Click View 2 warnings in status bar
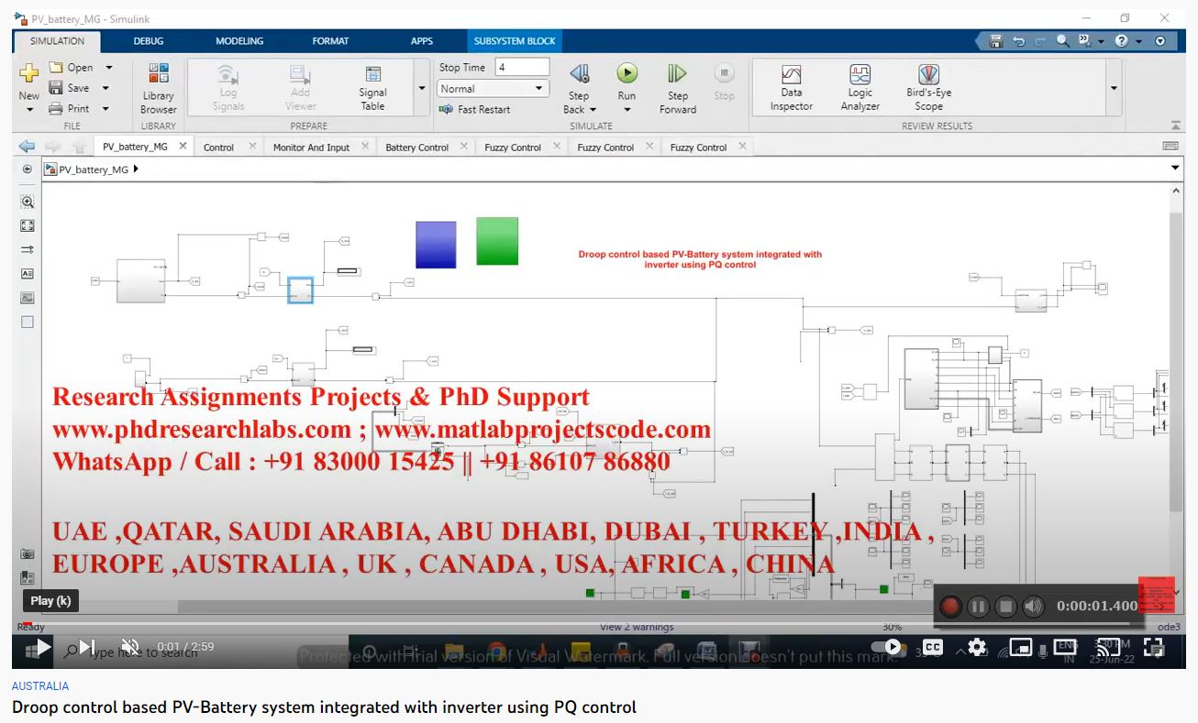Image resolution: width=1198 pixels, height=723 pixels. (x=637, y=627)
